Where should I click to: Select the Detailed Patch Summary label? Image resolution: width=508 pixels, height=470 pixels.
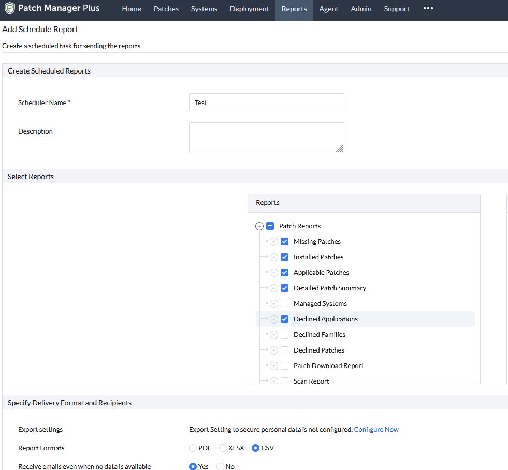(x=330, y=288)
